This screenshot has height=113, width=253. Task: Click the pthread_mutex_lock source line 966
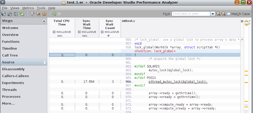point(178,82)
